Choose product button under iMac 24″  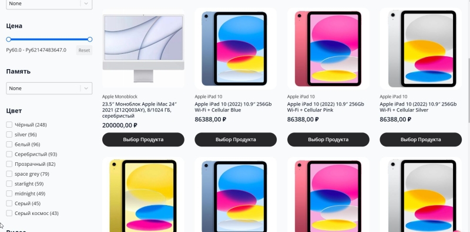pos(143,139)
